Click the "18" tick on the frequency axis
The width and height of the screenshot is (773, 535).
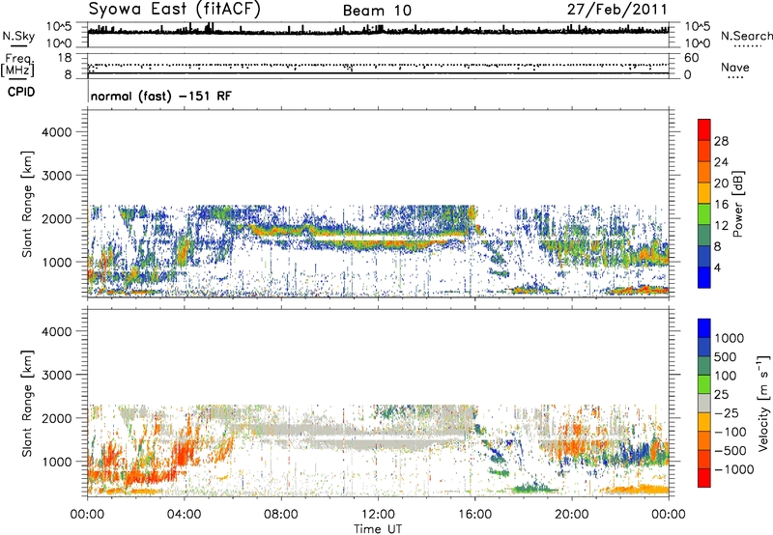[x=65, y=58]
